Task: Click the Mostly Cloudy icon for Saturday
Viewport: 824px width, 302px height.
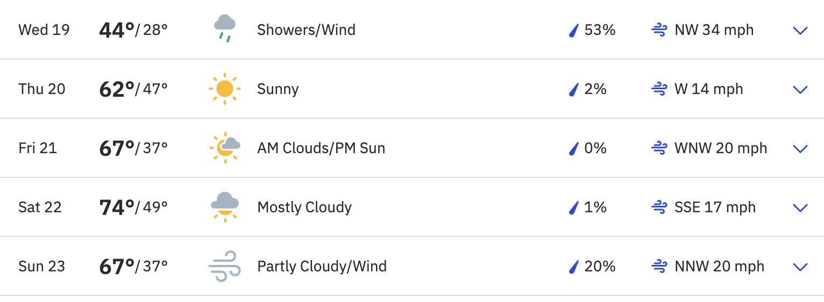Action: click(x=224, y=207)
